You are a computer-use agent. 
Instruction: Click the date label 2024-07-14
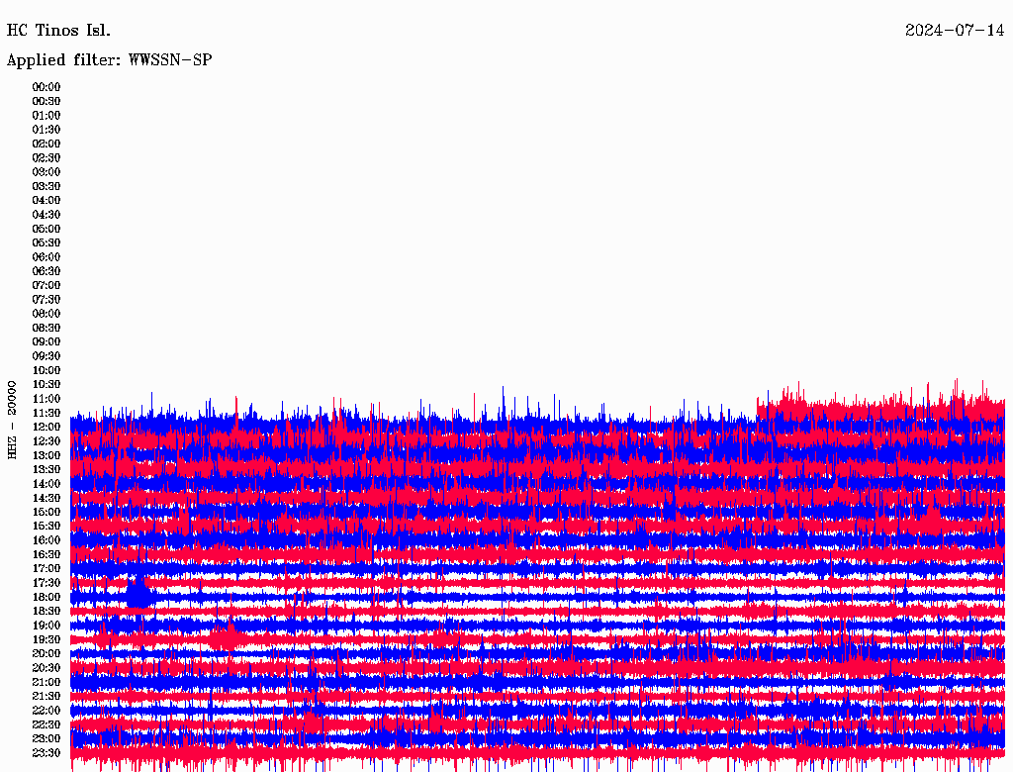[955, 31]
